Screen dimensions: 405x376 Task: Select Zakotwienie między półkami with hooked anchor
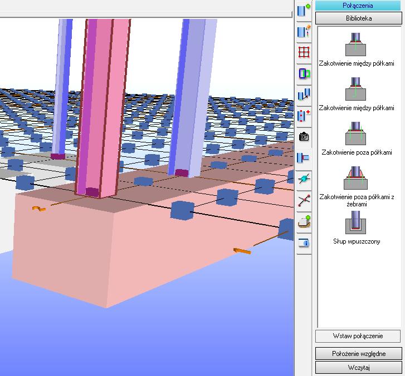357,94
